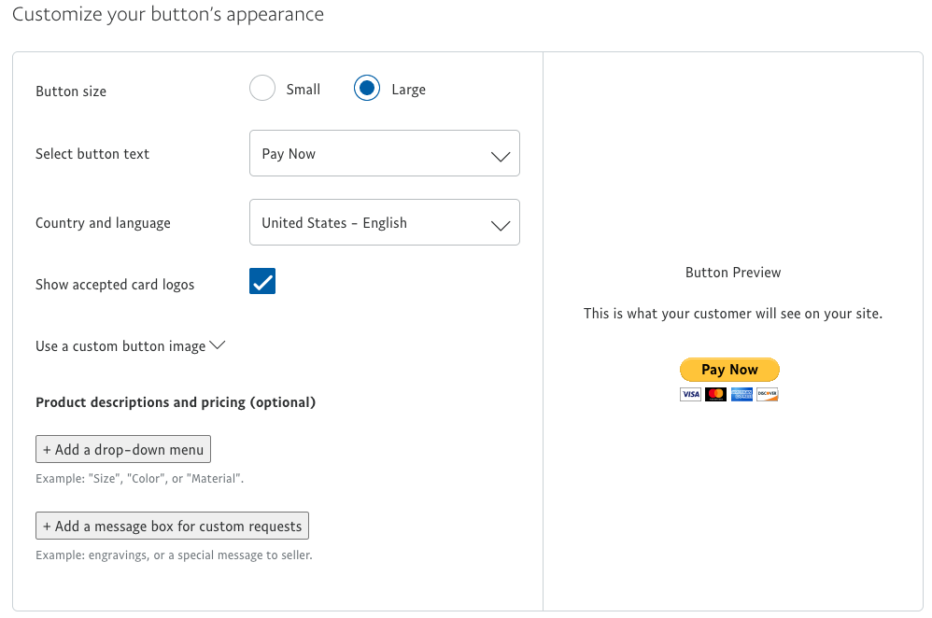Open the United States - English dropdown

point(384,223)
